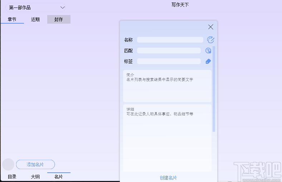Open the 大纲 bottom tab

point(35,177)
